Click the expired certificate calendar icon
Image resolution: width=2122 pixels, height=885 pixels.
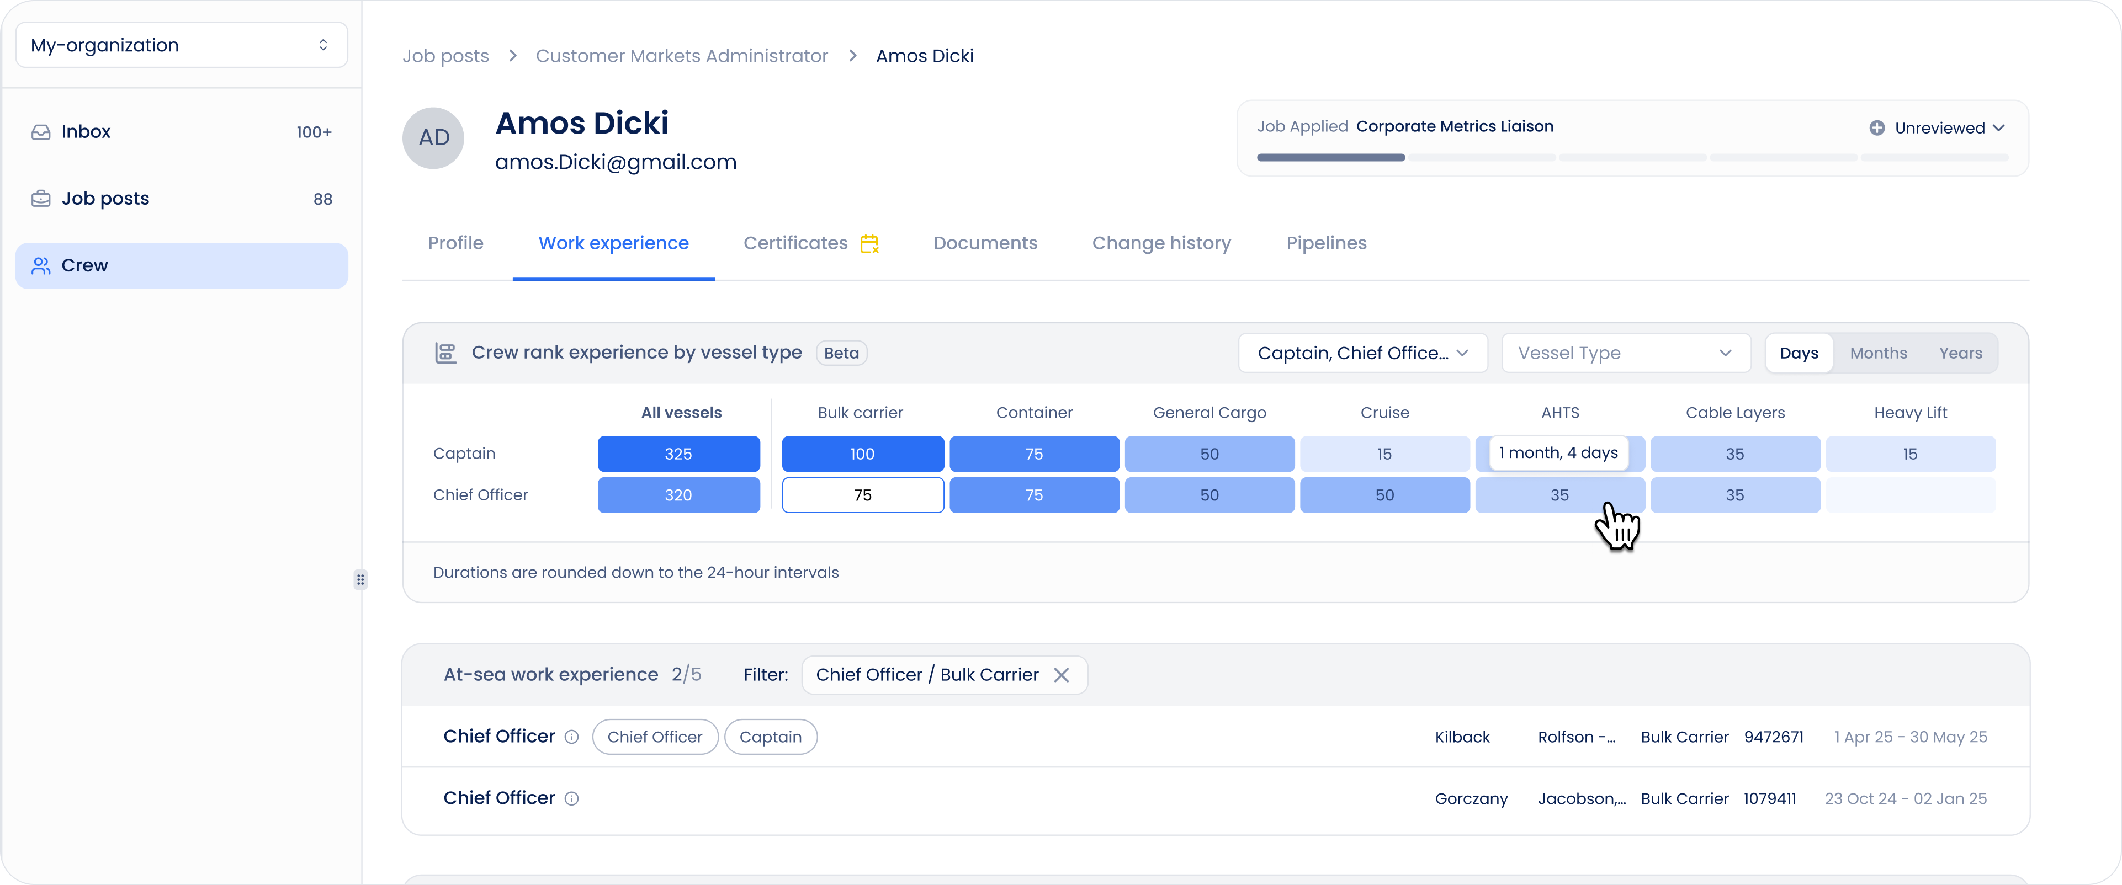(x=869, y=244)
